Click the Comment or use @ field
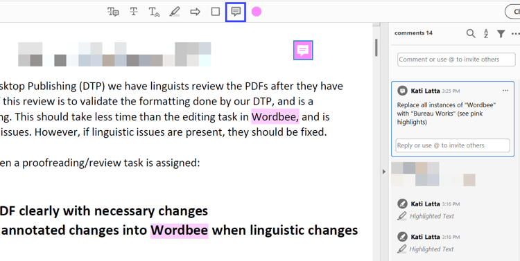The image size is (520, 261). (x=456, y=60)
